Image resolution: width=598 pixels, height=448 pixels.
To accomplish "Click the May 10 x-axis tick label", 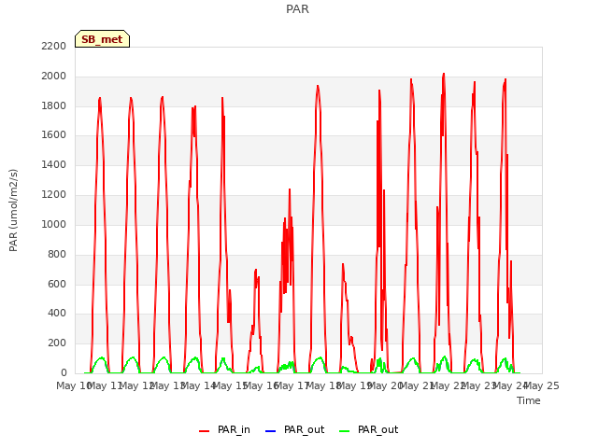I will pos(75,386).
